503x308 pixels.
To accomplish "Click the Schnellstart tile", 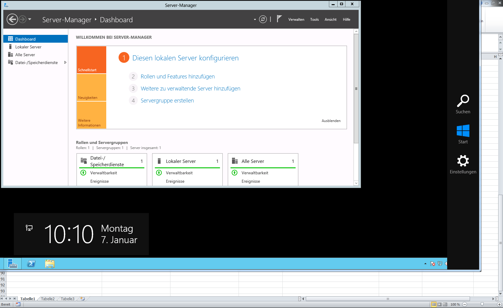I will 91,59.
